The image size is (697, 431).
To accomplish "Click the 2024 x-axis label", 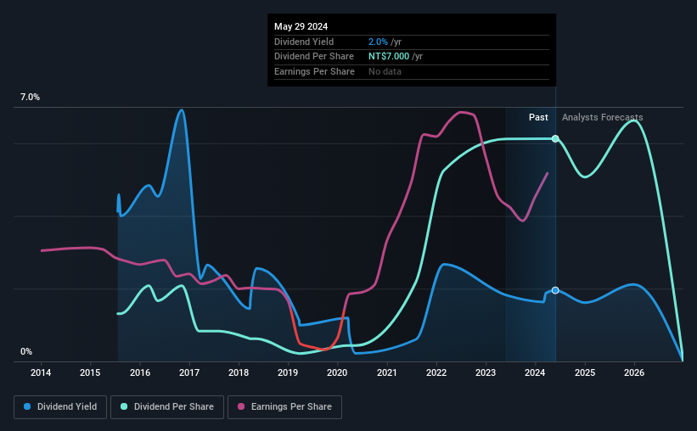I will tap(535, 372).
